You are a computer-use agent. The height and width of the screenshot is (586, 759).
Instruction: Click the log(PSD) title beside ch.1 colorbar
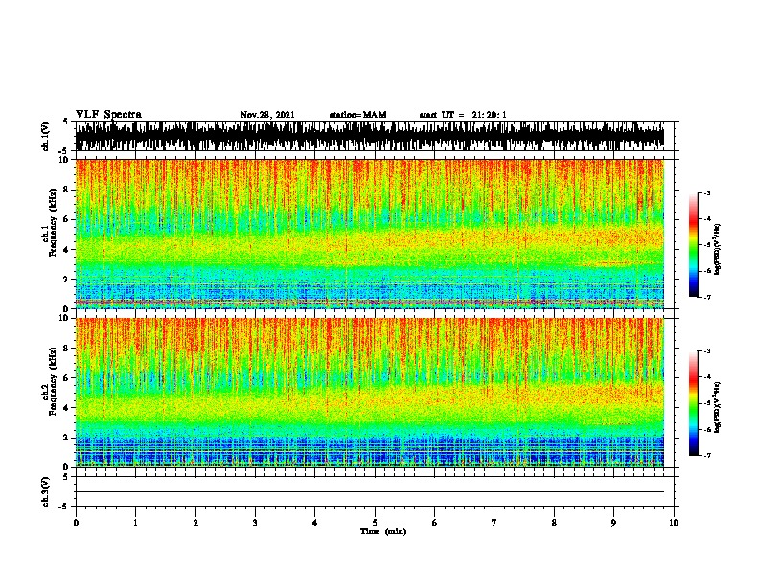pyautogui.click(x=718, y=249)
